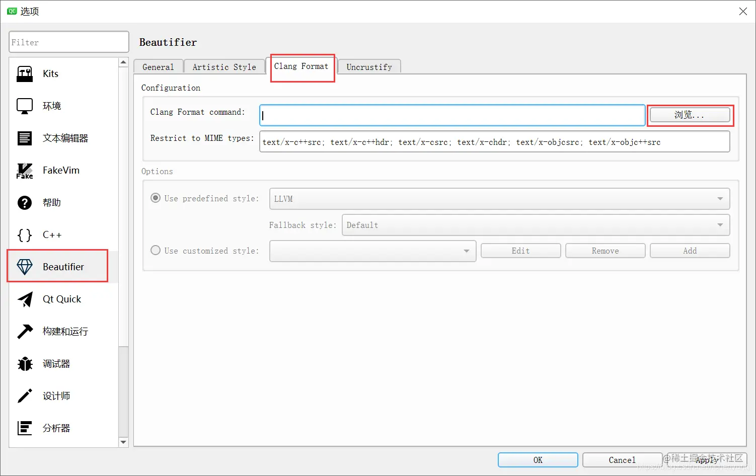This screenshot has width=756, height=476.
Task: Open the Qt Quick paper plane icon
Action: coord(25,299)
